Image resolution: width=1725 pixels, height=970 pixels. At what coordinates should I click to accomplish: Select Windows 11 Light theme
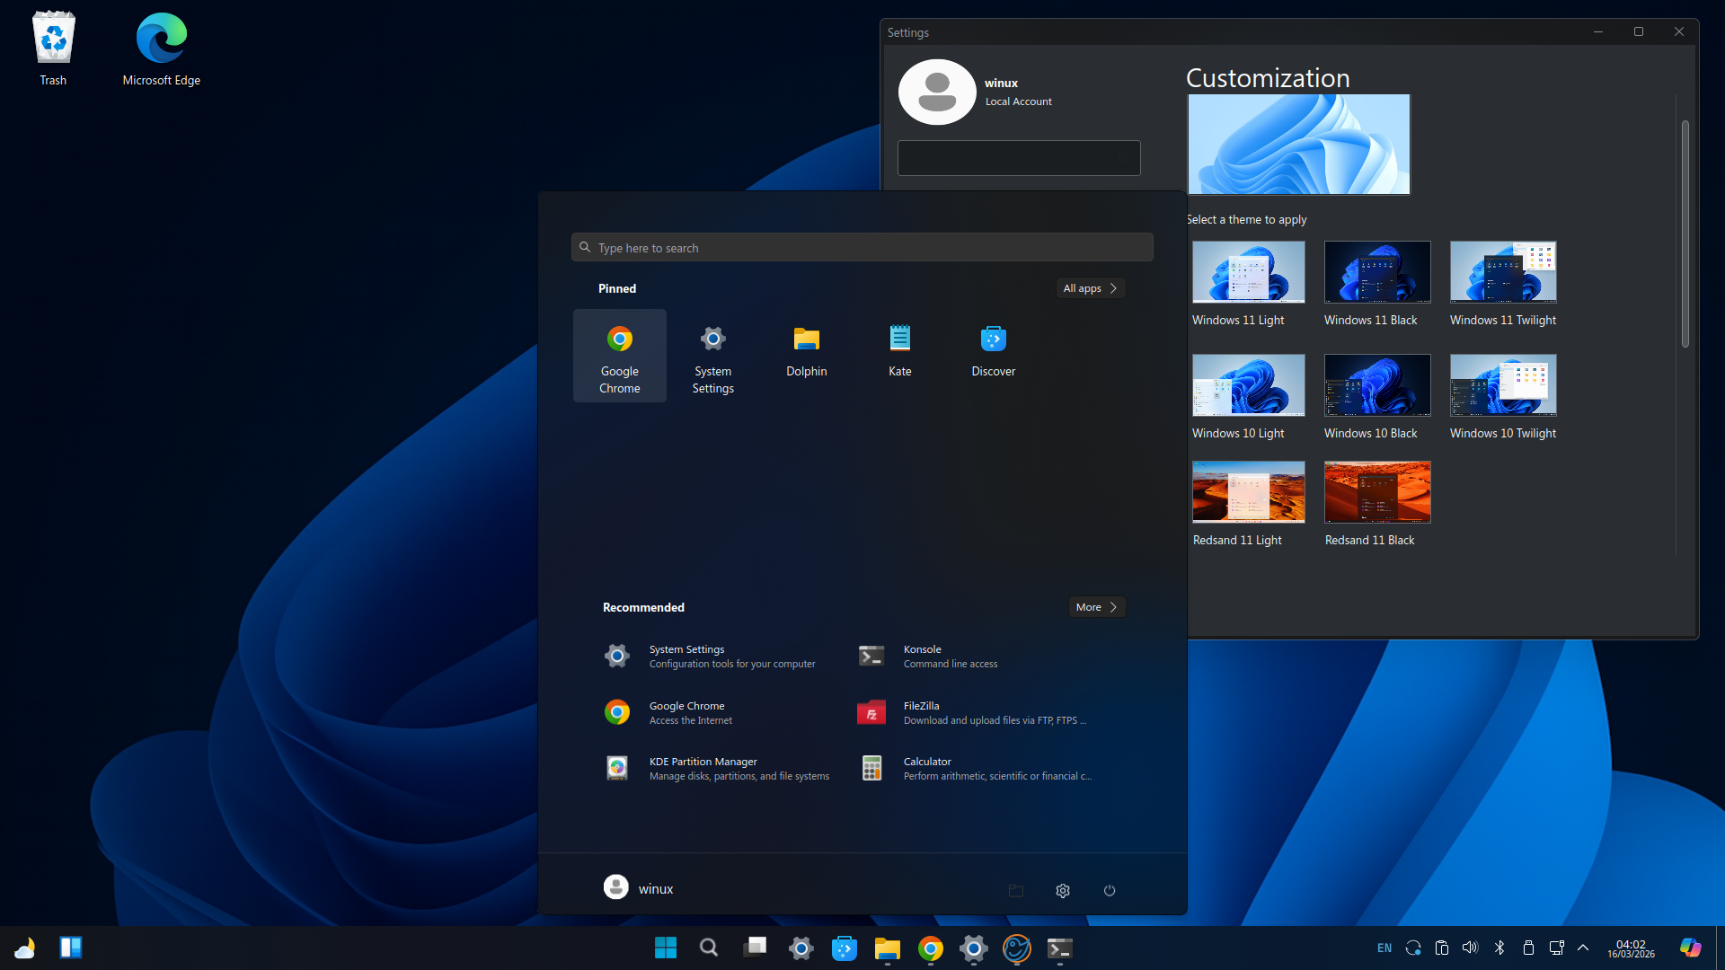[x=1248, y=272]
